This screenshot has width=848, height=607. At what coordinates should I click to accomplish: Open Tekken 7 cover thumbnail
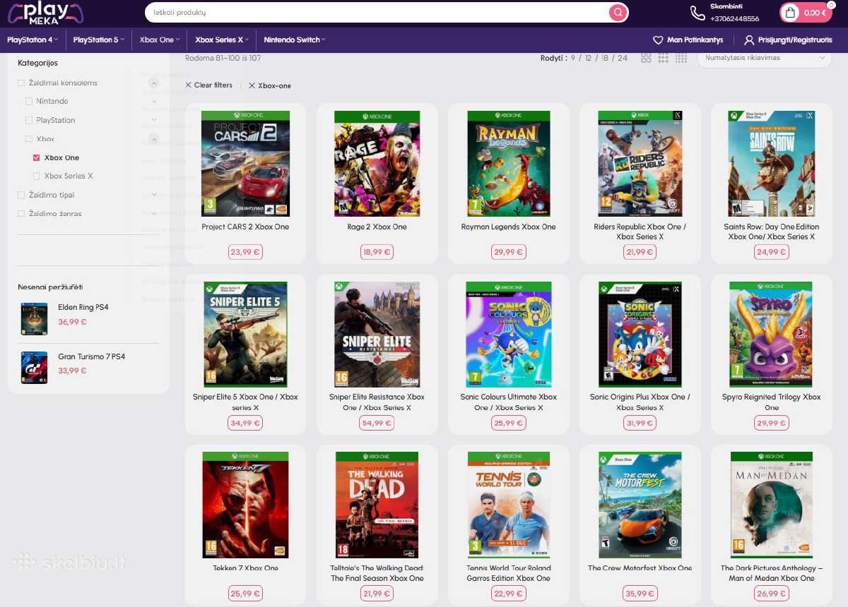(245, 505)
